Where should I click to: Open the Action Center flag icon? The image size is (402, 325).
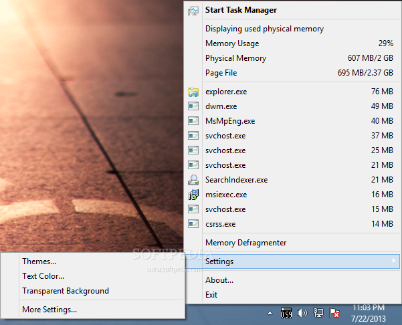click(334, 313)
